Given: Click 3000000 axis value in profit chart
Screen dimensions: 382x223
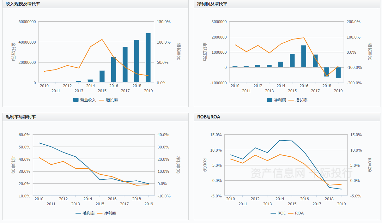Looking at the screenshot, I should click(x=219, y=22).
